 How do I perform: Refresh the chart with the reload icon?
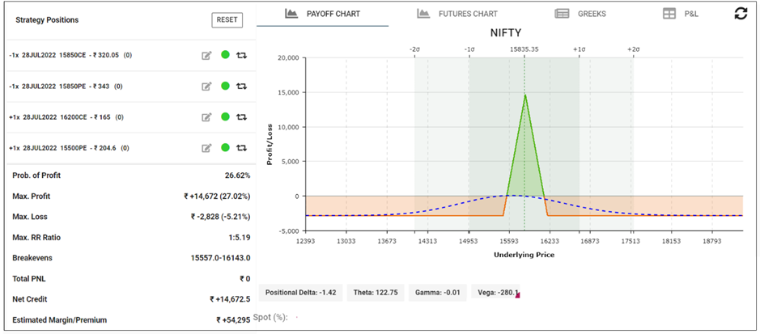point(741,14)
